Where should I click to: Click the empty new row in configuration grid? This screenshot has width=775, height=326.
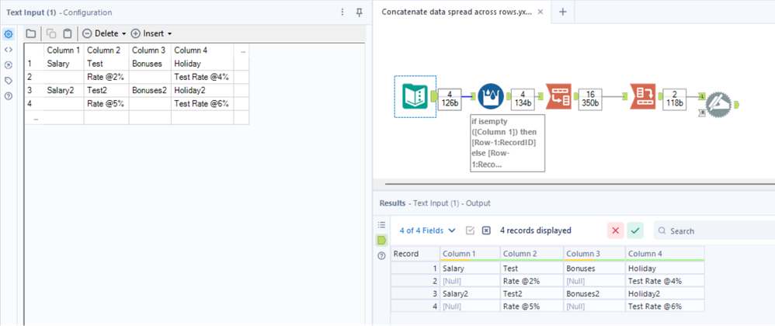point(137,117)
